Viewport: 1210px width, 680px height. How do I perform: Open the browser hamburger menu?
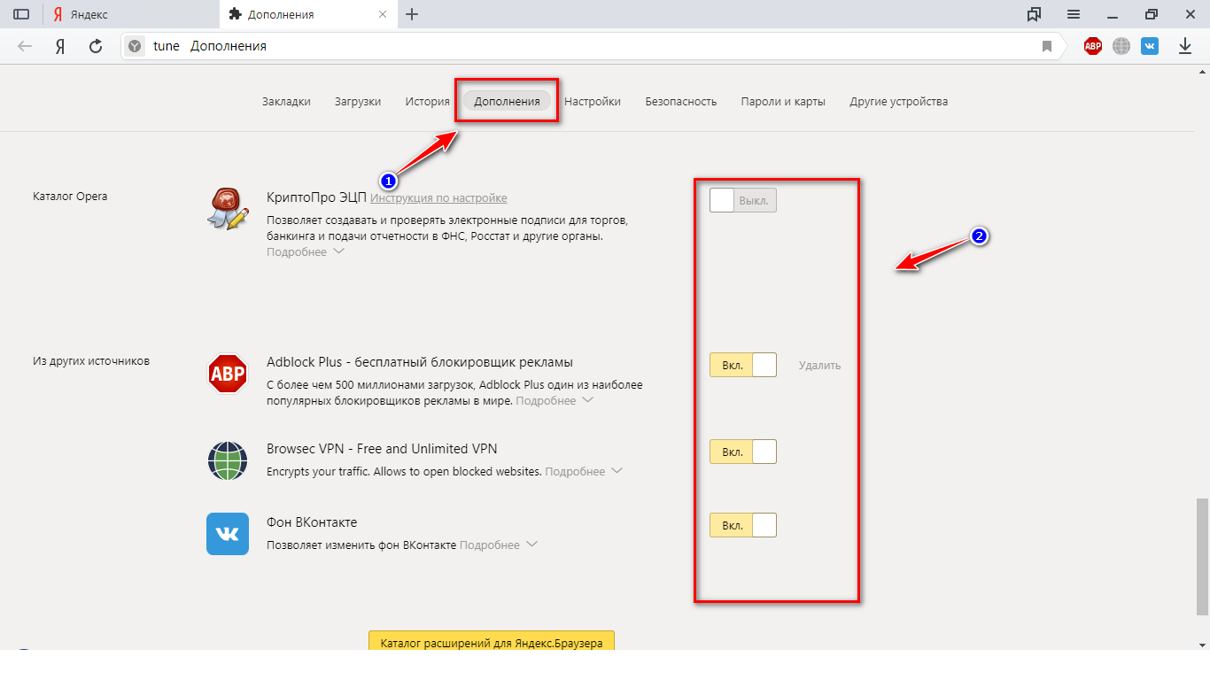coord(1074,14)
